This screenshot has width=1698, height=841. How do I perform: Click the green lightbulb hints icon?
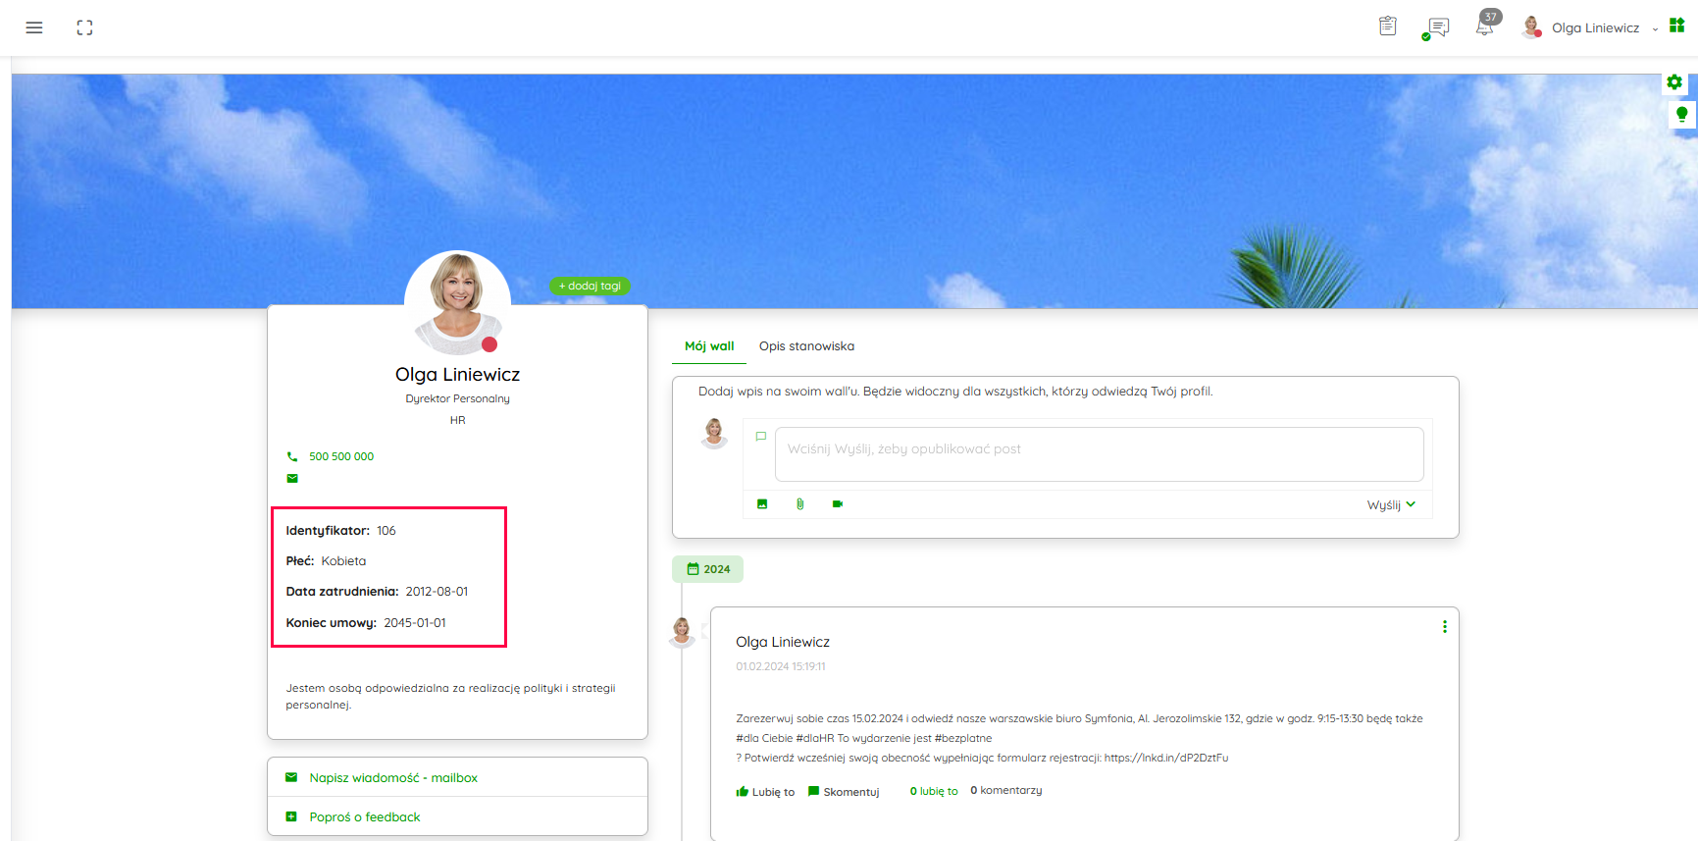coord(1681,114)
